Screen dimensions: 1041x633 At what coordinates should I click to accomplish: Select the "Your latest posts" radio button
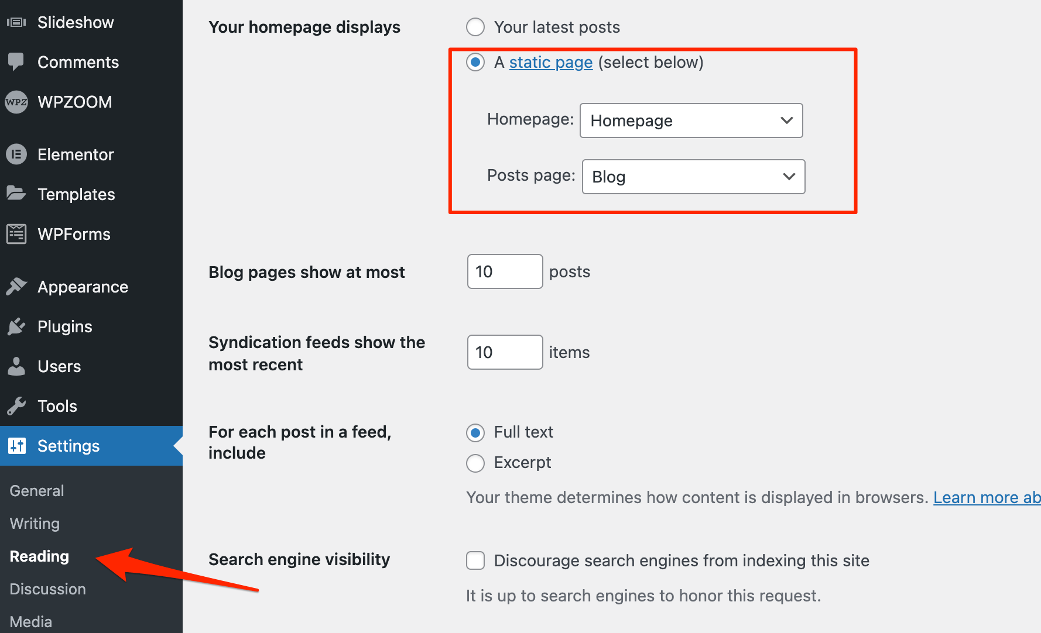475,27
